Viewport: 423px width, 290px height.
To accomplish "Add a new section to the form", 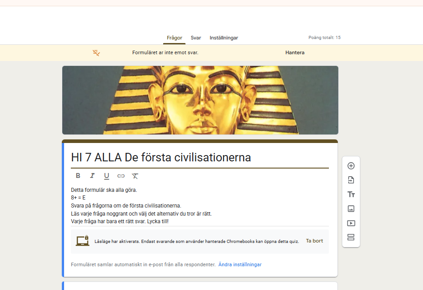I will point(351,237).
